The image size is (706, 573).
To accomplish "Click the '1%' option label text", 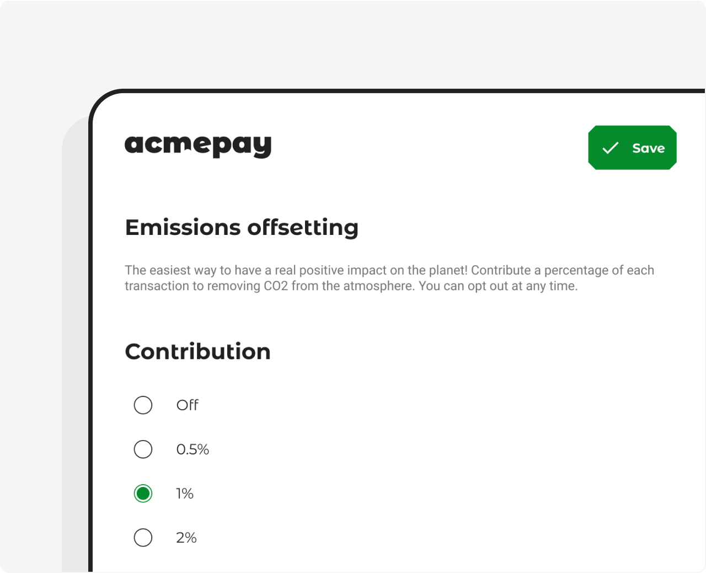I will tap(185, 493).
